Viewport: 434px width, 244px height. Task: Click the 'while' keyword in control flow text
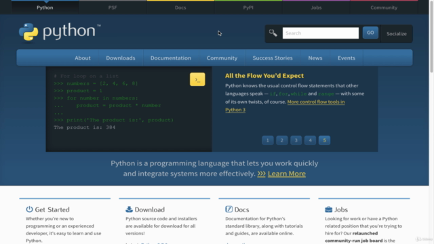click(x=298, y=94)
